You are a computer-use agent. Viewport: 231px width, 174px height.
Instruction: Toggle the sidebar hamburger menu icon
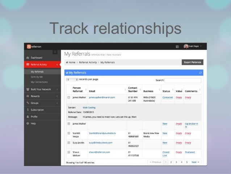(x=55, y=52)
